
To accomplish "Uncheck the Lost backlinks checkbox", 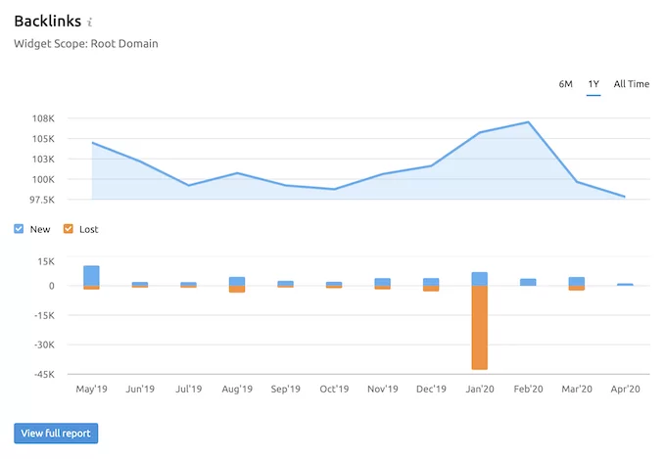I will coord(68,229).
